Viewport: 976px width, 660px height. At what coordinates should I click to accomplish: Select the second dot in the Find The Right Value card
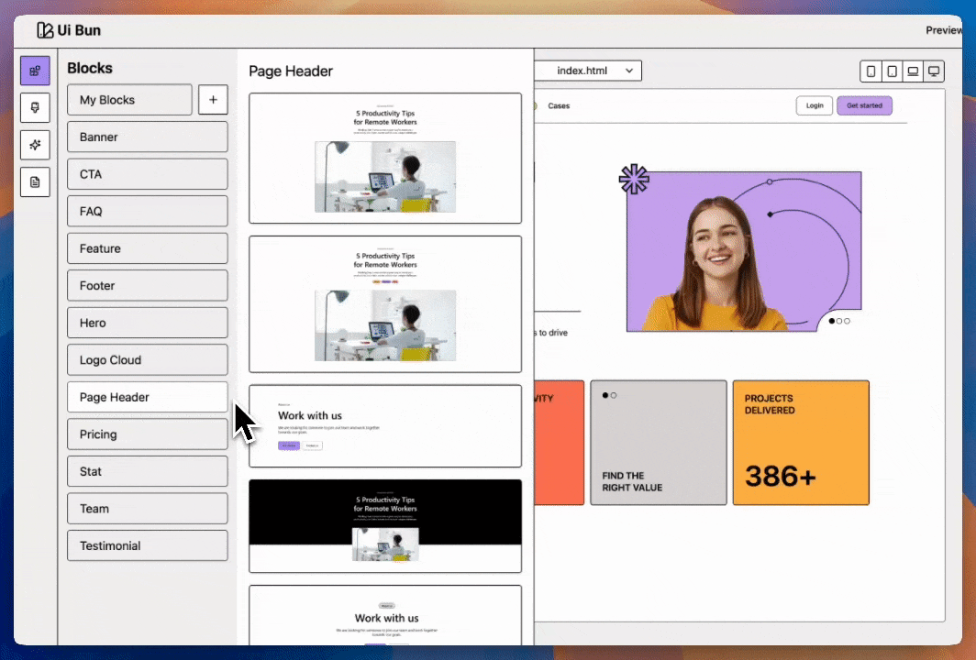click(614, 395)
